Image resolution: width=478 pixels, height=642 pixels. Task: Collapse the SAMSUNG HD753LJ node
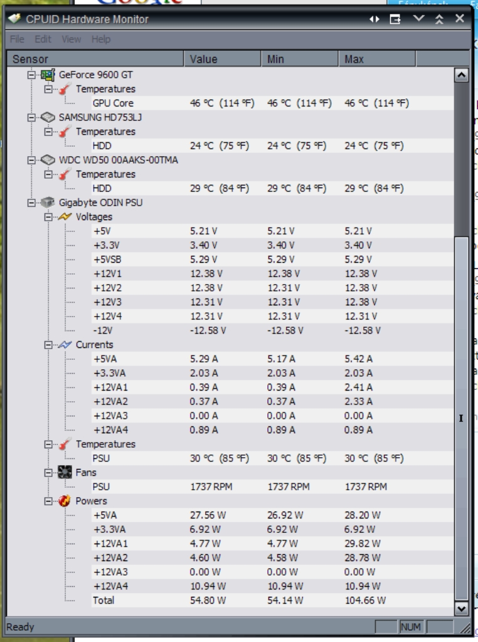(31, 117)
